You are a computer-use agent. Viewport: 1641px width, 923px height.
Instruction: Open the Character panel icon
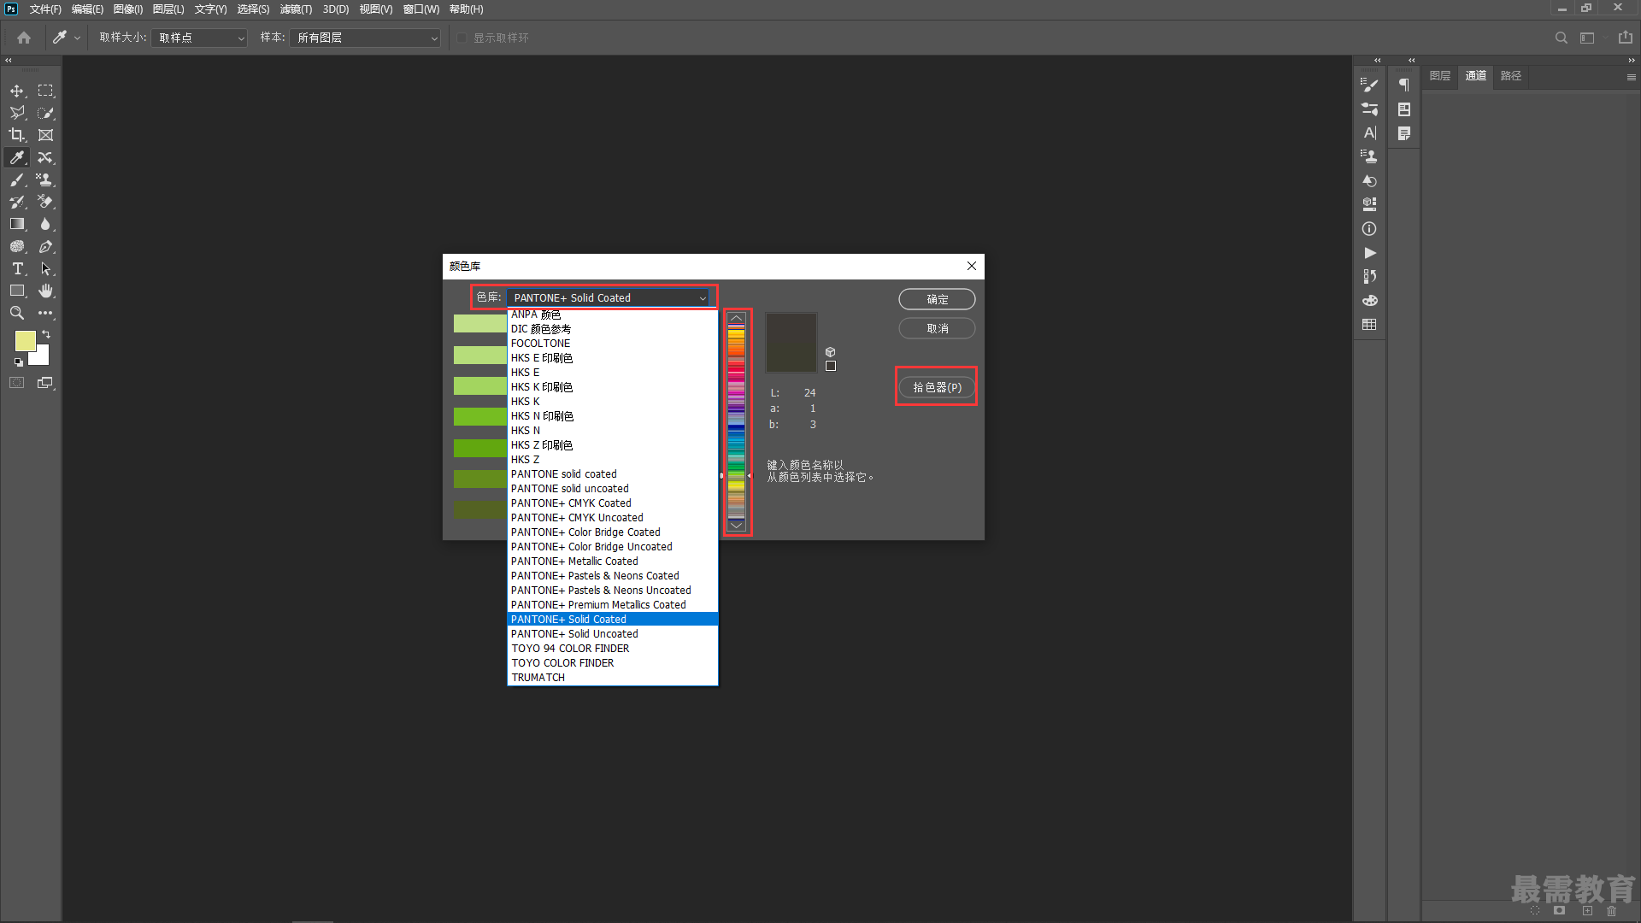click(x=1369, y=132)
